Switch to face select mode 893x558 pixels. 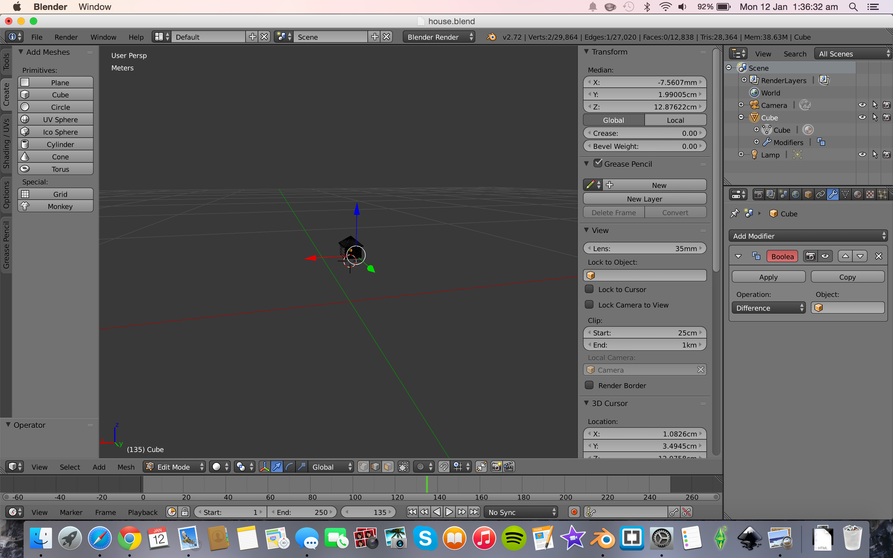coord(388,466)
